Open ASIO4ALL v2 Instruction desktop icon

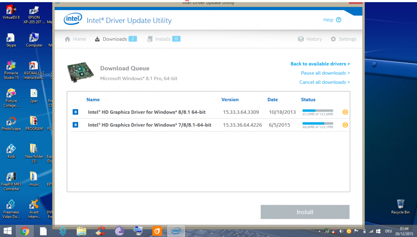point(34,70)
